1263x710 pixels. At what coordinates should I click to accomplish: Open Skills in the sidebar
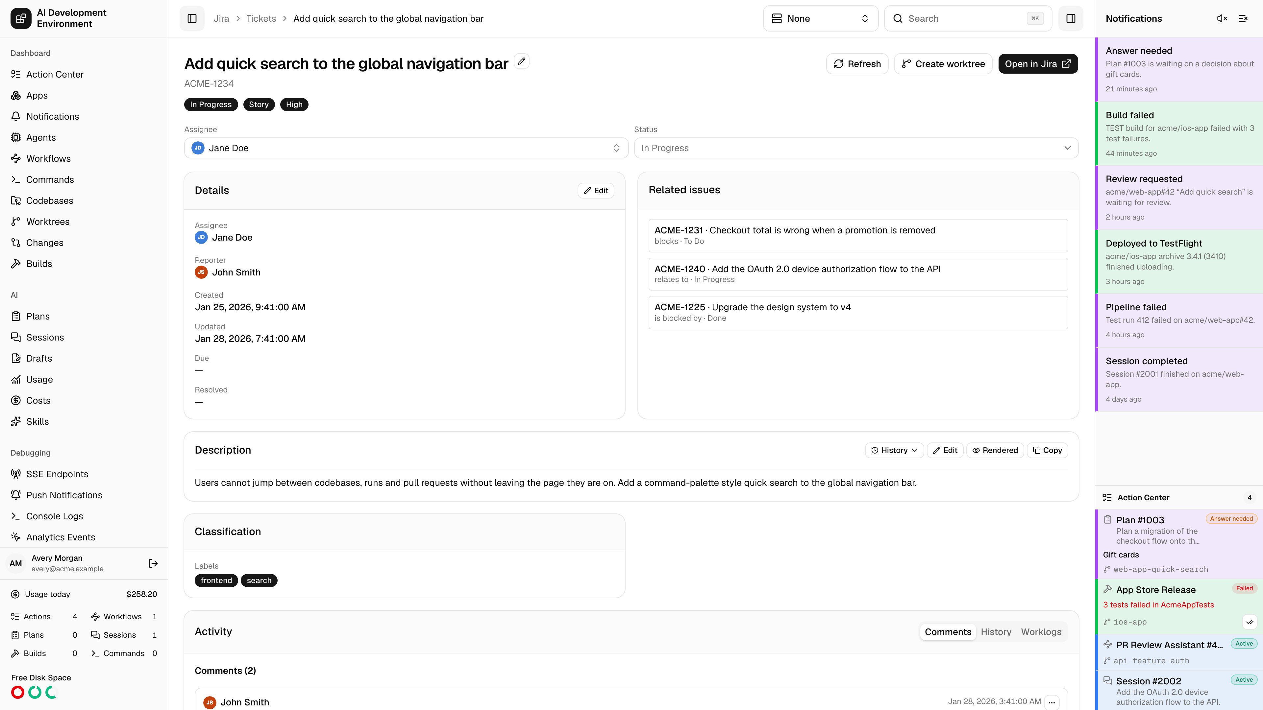(84, 422)
